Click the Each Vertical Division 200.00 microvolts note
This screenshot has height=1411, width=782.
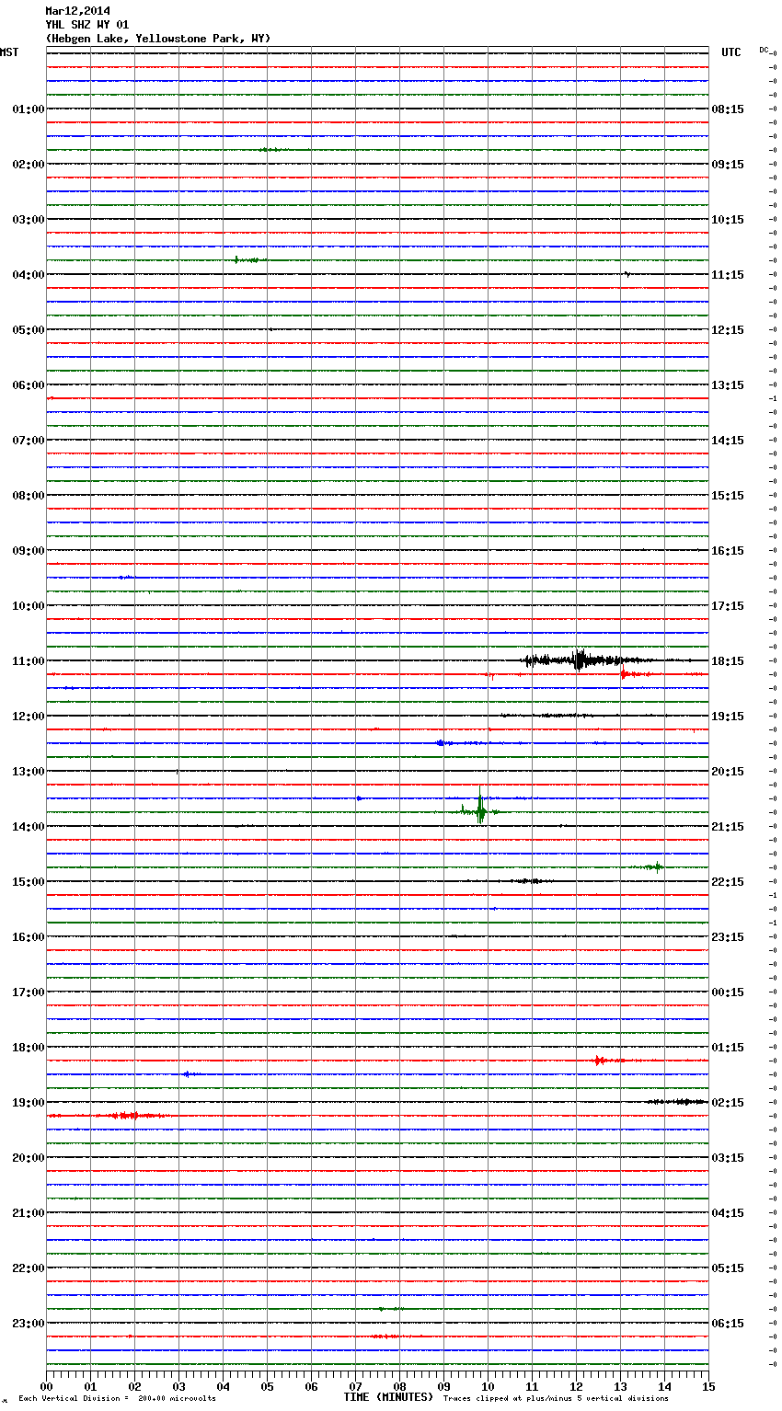pos(117,1399)
